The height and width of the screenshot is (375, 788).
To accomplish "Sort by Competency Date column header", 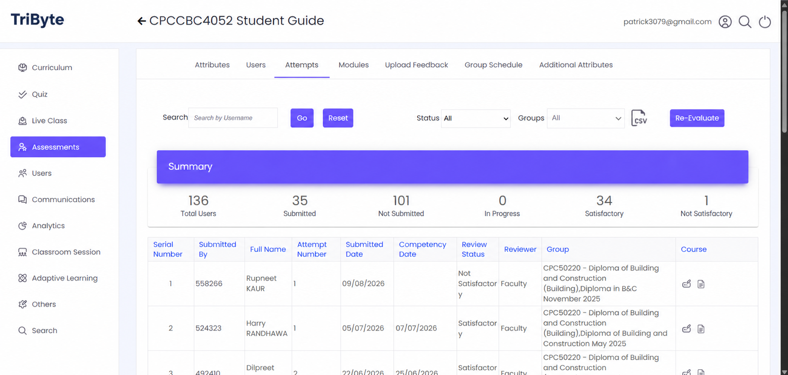I will pyautogui.click(x=422, y=249).
